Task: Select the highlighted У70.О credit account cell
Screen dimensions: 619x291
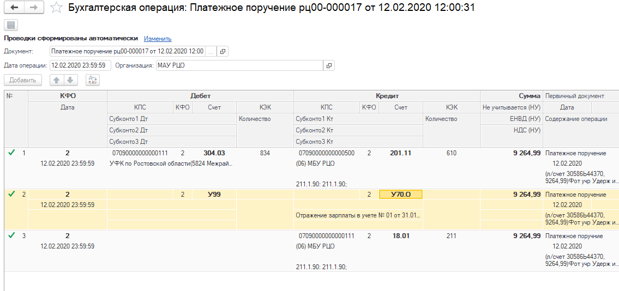Action: pyautogui.click(x=400, y=195)
